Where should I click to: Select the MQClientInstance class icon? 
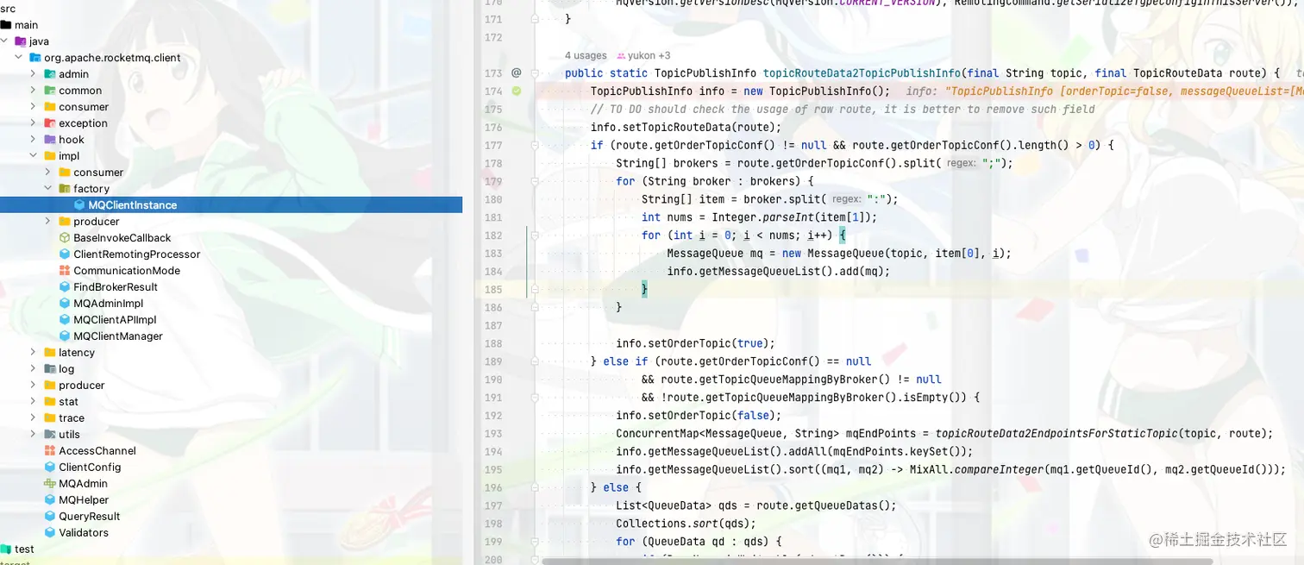coord(79,205)
